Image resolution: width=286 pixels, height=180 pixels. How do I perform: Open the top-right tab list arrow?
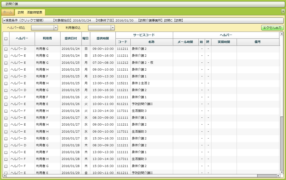283,11
